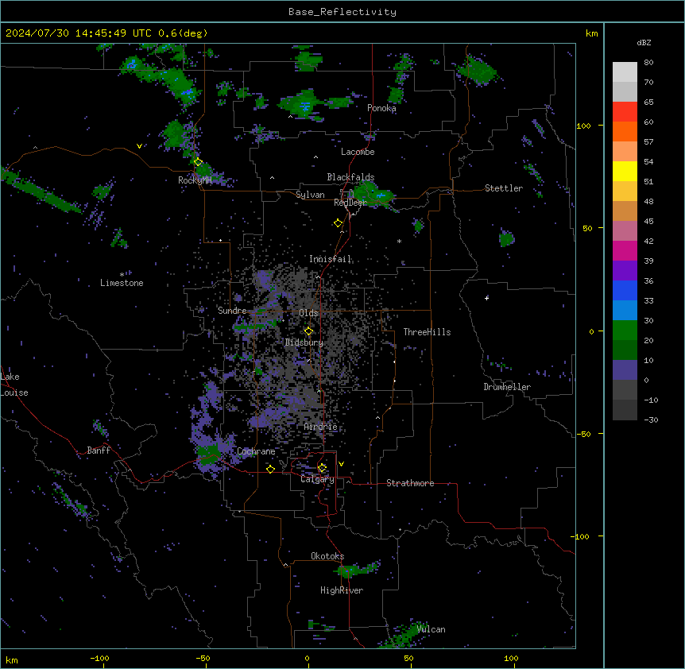Pick the purple 36-39 dBZ legend color

[625, 271]
